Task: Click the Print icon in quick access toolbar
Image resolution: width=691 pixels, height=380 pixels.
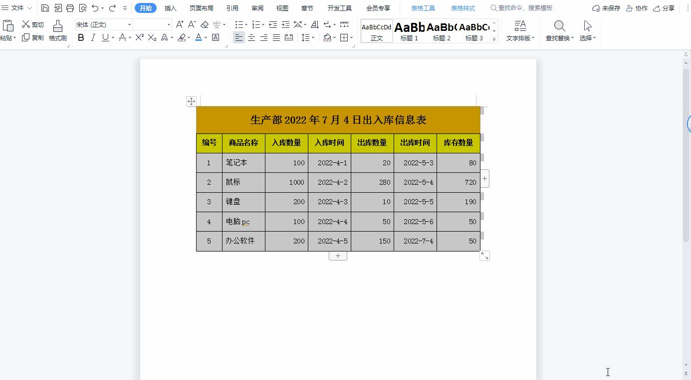Action: coord(70,8)
